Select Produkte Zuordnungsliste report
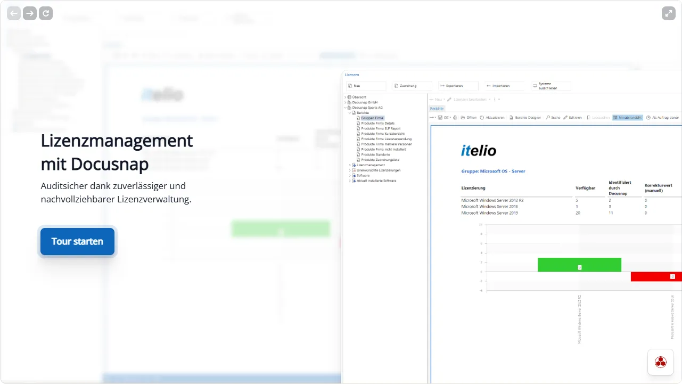Viewport: 682px width, 384px height. coord(380,160)
